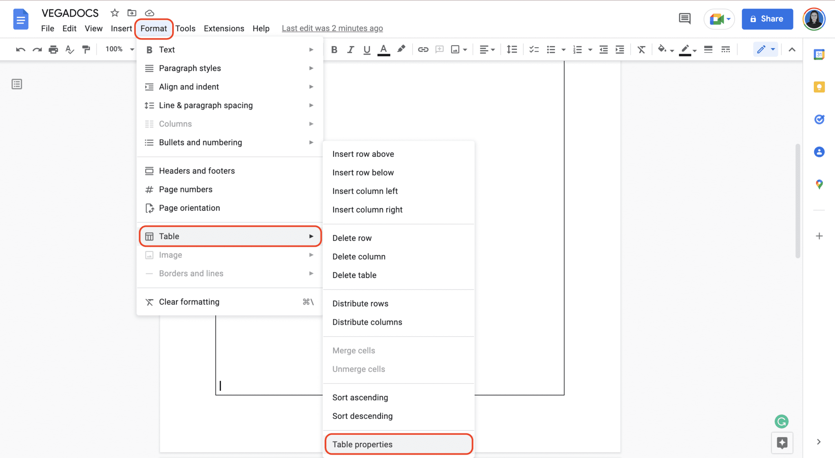Click the undo arrow icon

tap(20, 49)
